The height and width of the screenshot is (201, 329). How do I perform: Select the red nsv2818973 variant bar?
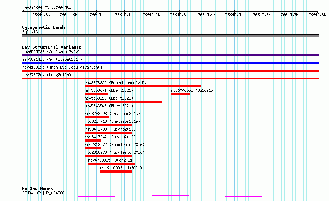coord(108,156)
